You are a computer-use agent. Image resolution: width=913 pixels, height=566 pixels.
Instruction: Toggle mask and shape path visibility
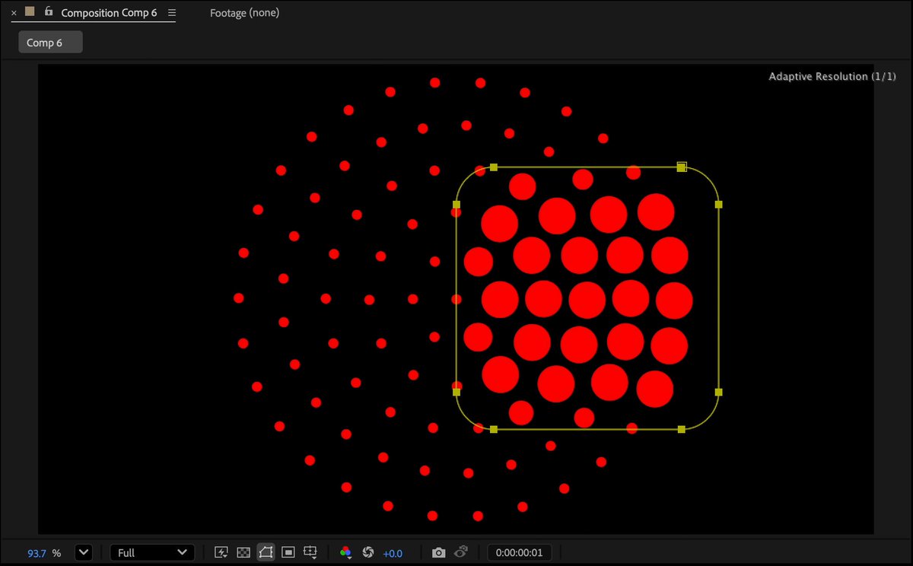click(x=266, y=553)
